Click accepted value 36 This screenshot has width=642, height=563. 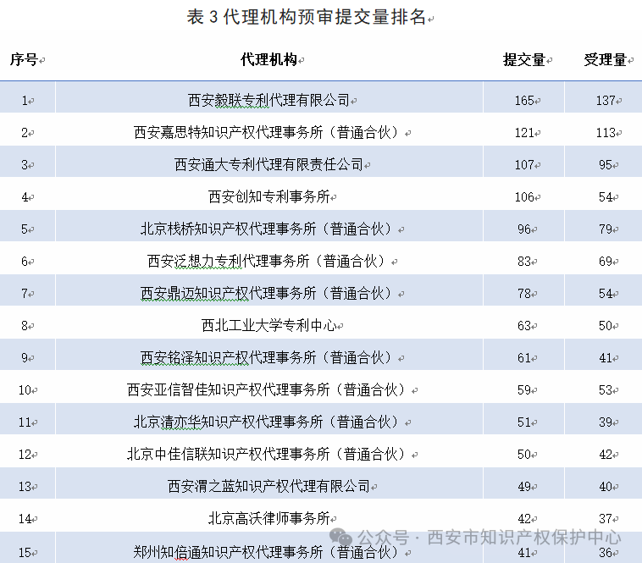click(x=606, y=553)
